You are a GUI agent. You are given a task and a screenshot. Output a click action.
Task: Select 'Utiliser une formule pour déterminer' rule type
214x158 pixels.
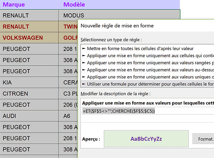147,84
